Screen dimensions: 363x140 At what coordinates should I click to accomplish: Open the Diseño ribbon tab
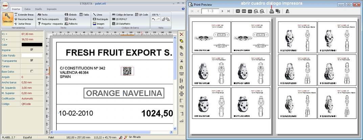click(39, 9)
